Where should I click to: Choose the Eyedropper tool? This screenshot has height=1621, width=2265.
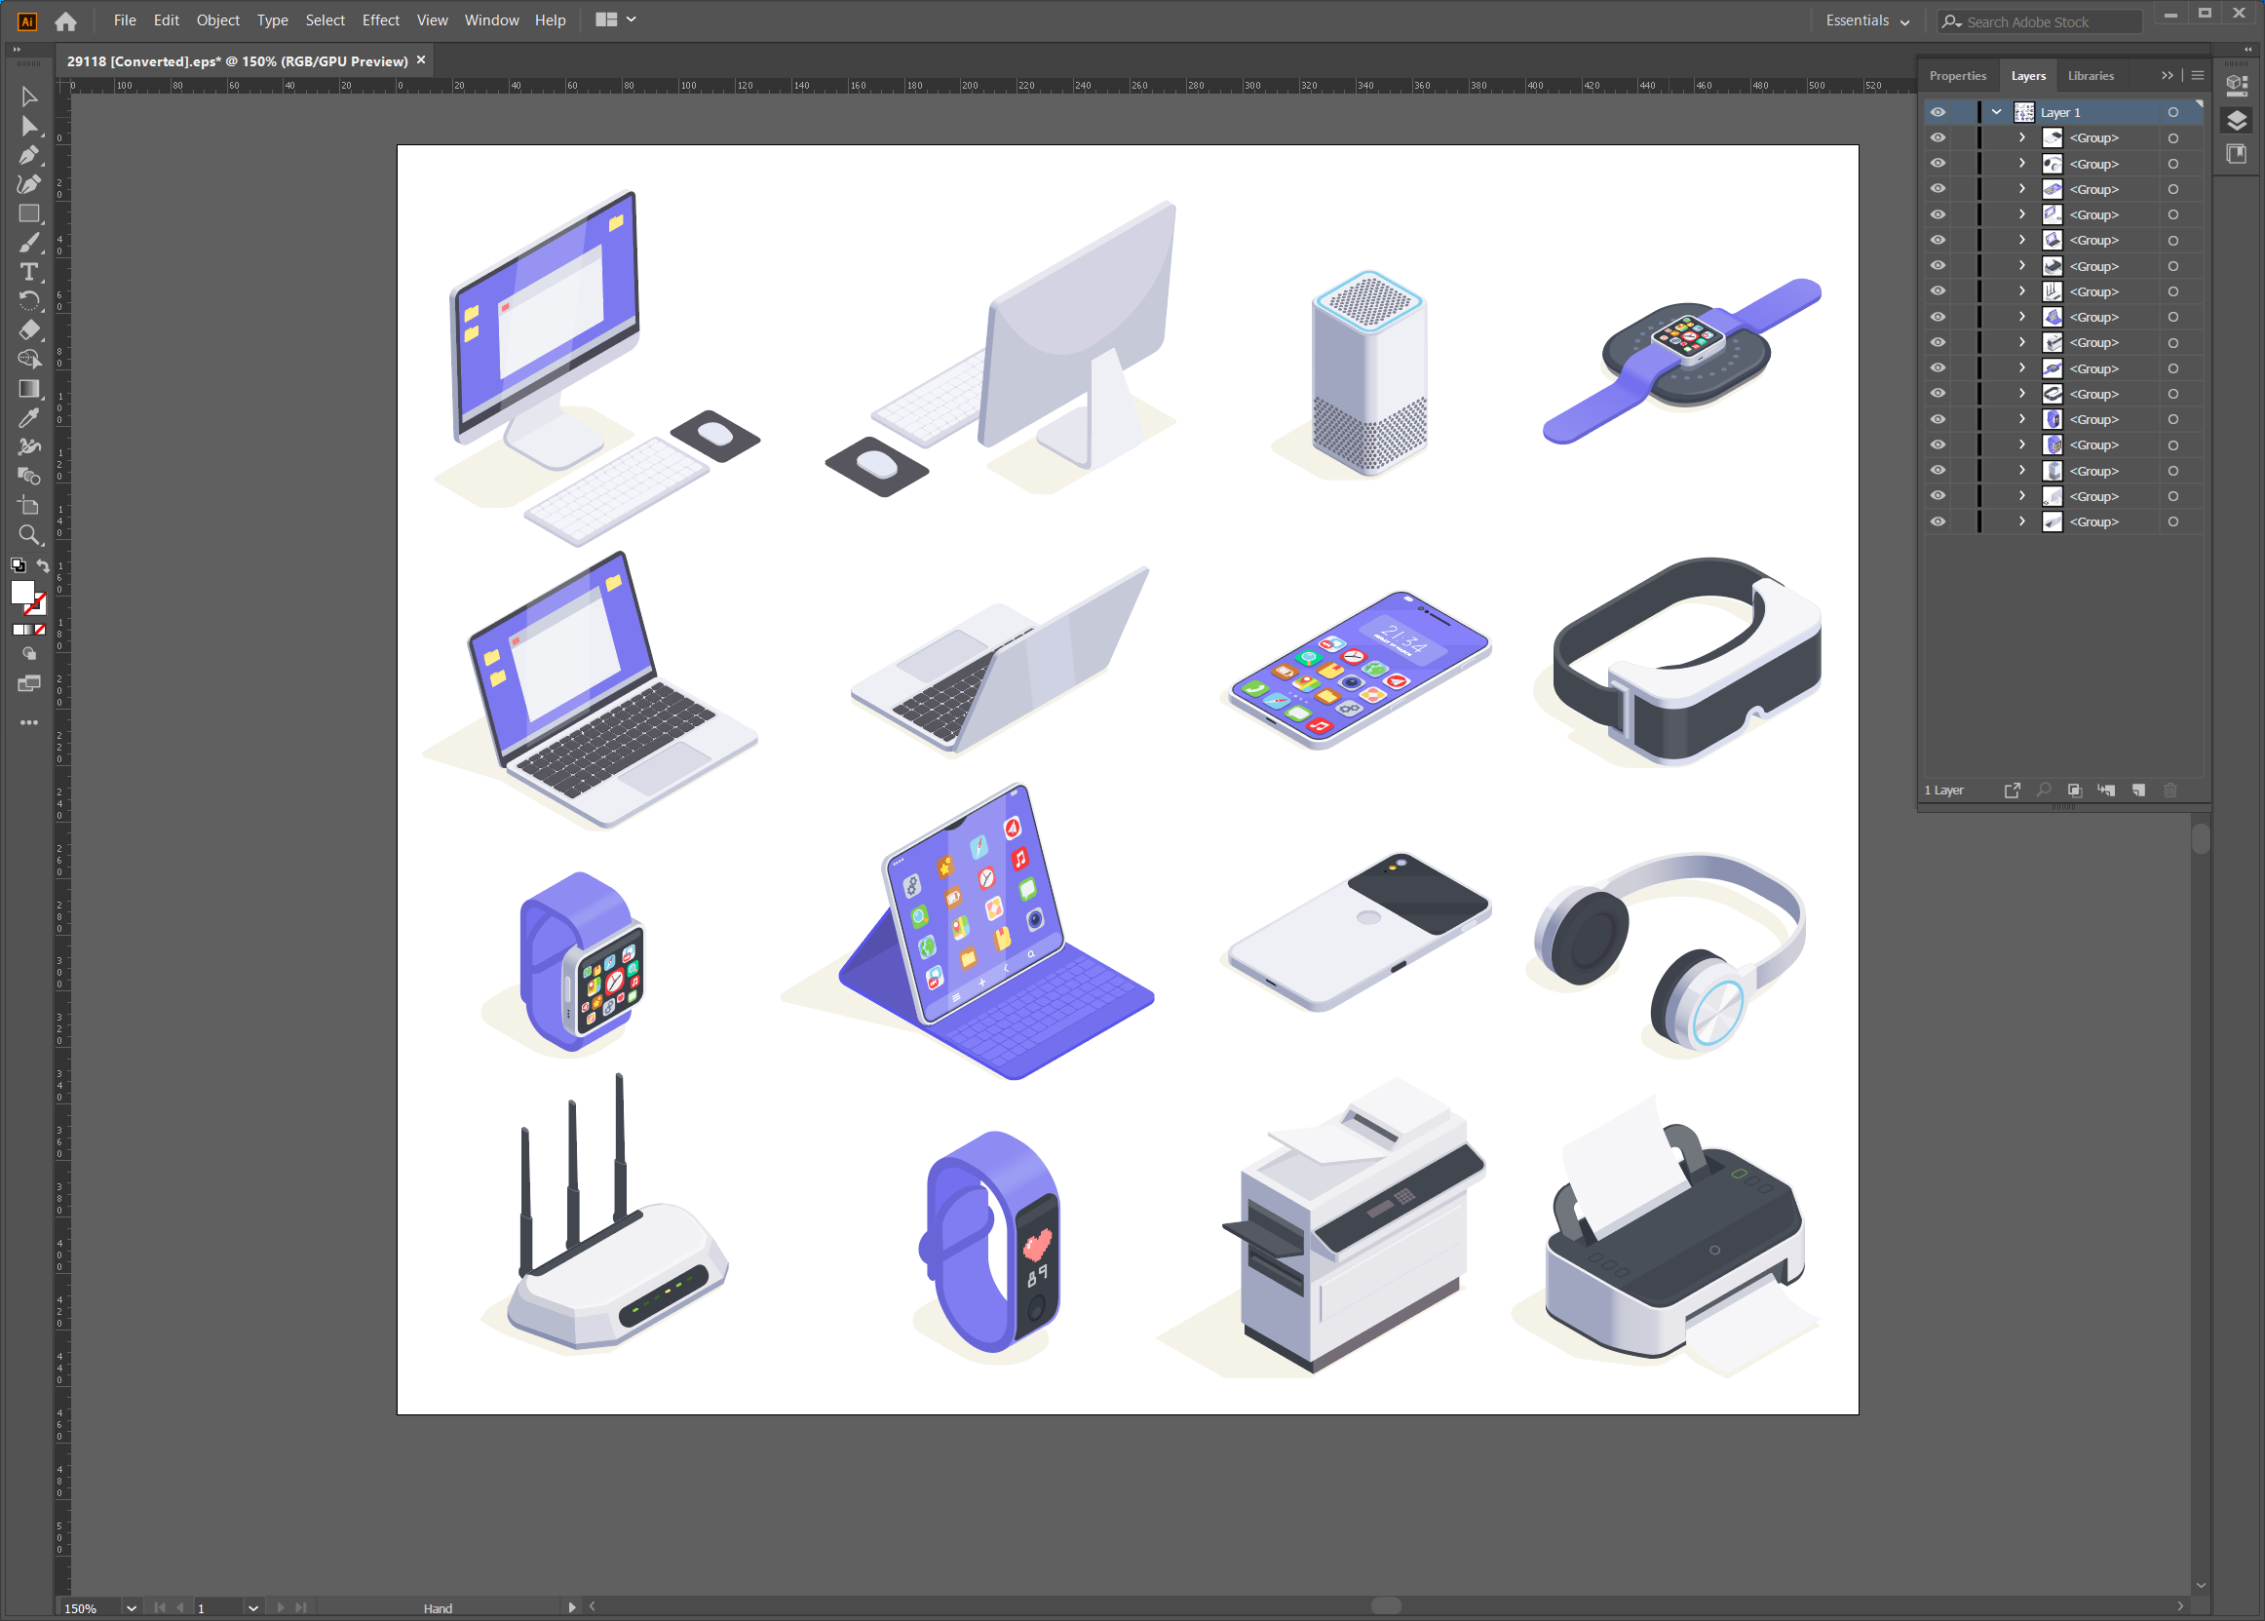point(28,418)
